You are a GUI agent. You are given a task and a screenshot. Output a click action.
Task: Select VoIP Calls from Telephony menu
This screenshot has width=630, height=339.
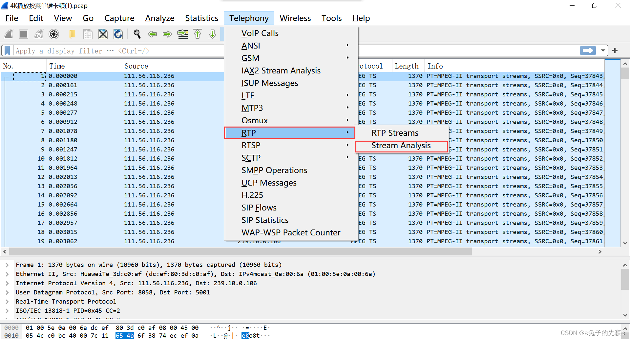[291, 33]
